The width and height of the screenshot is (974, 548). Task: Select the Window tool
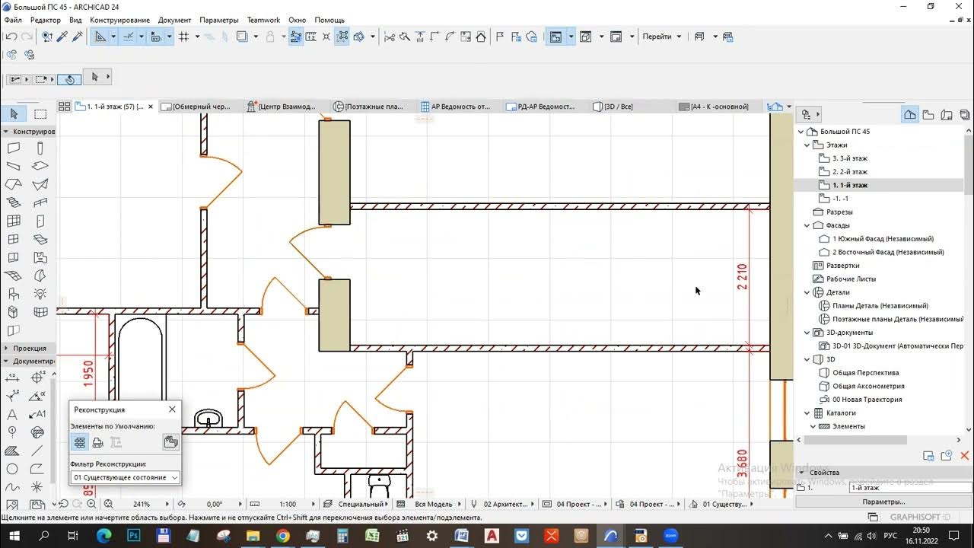coord(14,240)
